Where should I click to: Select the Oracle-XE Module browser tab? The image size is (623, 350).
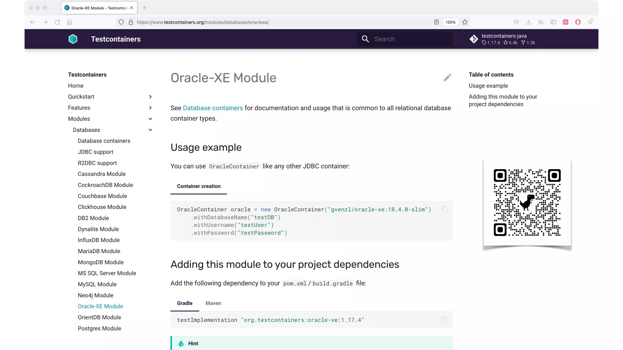coord(99,8)
